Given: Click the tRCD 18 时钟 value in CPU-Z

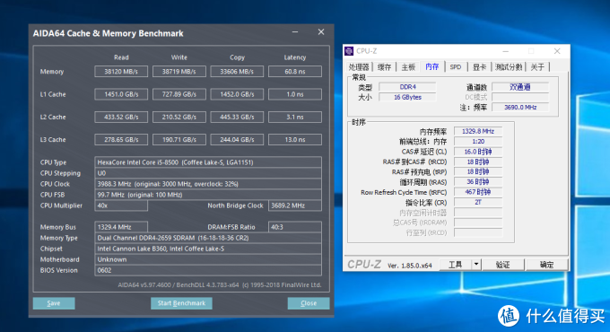Looking at the screenshot, I should click(x=478, y=162).
